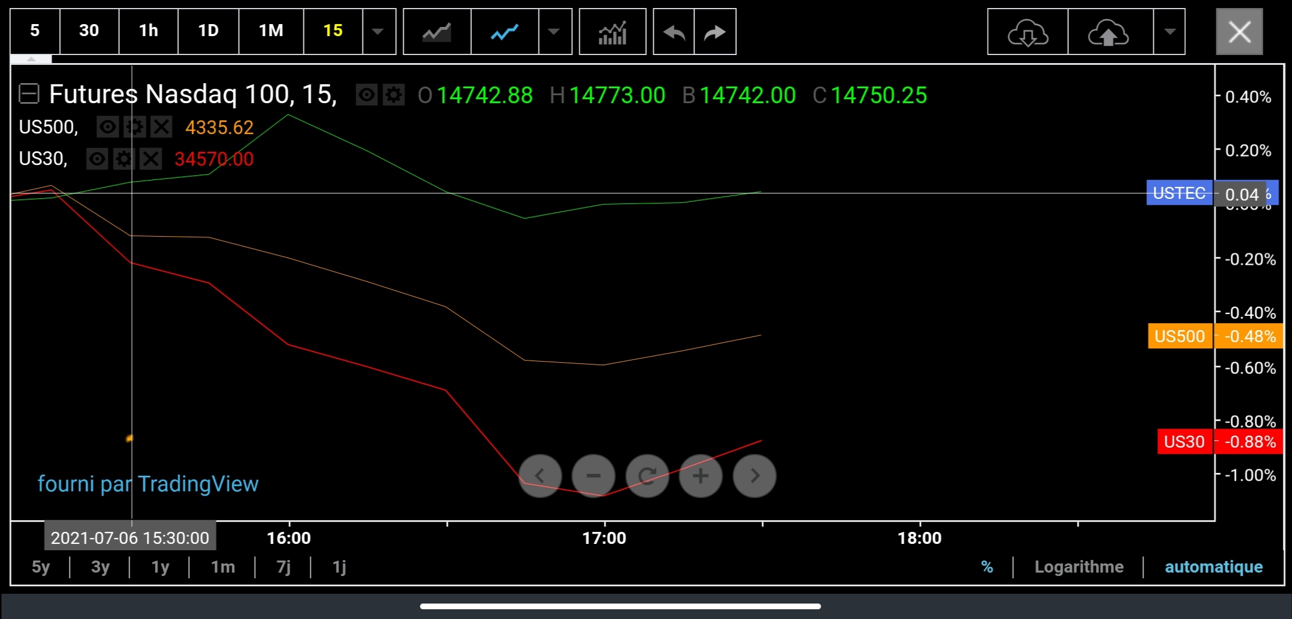1292x619 pixels.
Task: Open dropdown next to cloud upload
Action: click(1169, 32)
